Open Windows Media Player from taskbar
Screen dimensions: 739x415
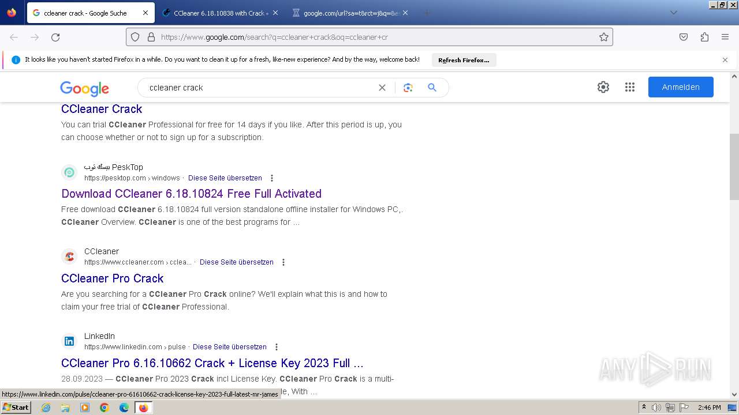click(85, 408)
